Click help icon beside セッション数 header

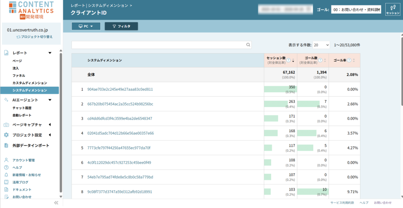click(x=288, y=60)
